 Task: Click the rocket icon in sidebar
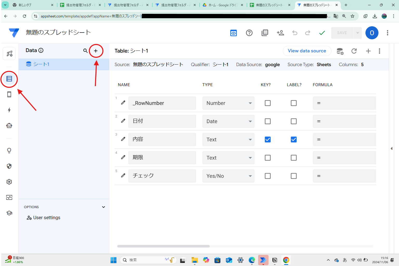tap(9, 54)
